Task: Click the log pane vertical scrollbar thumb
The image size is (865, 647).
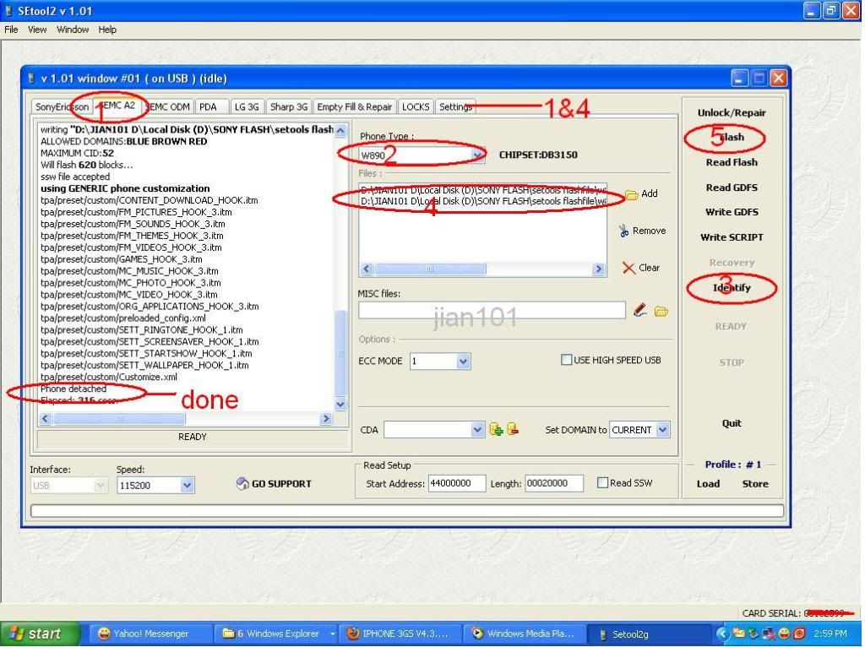Action: (340, 354)
